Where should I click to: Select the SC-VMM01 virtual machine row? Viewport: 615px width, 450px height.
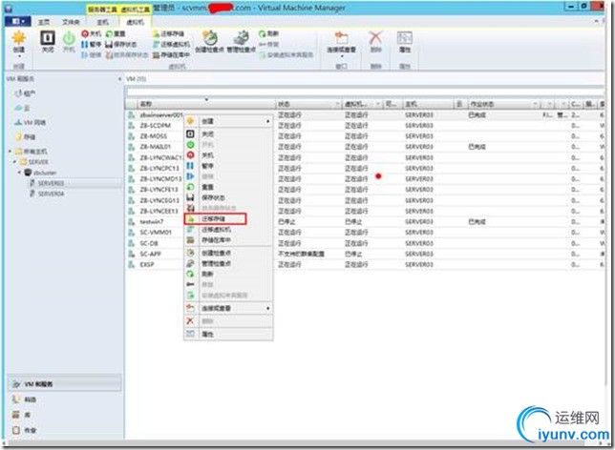tap(156, 233)
